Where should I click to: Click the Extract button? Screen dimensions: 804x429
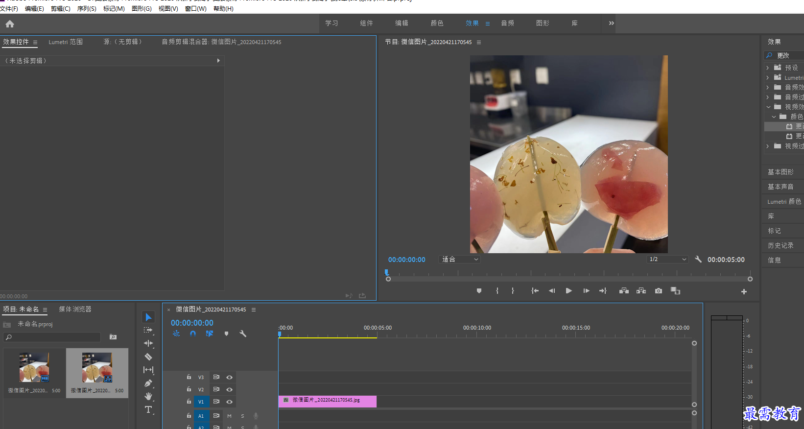(641, 291)
